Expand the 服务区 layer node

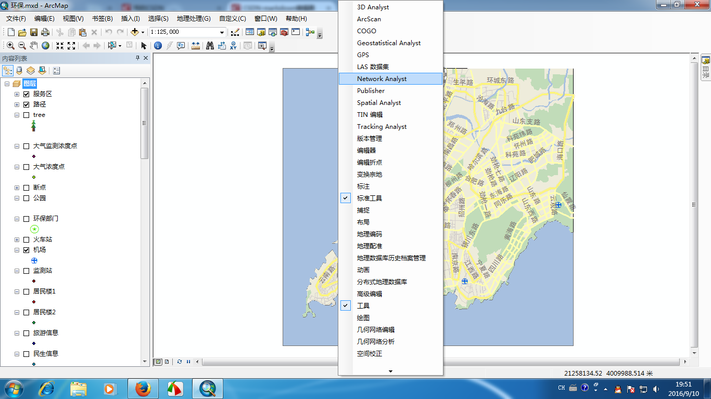coord(17,94)
